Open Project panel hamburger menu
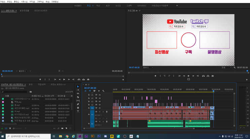Viewport: 250px width, 139px height. 25,84
